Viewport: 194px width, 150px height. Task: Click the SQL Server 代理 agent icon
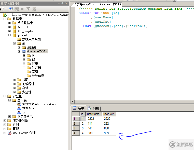(x=9, y=133)
